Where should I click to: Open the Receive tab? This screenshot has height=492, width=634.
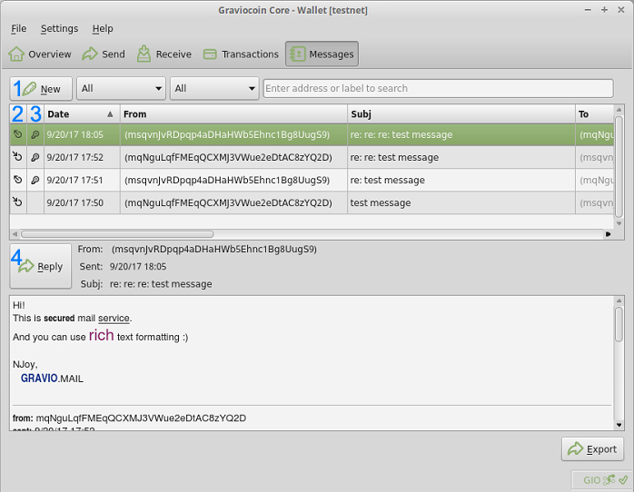[163, 54]
